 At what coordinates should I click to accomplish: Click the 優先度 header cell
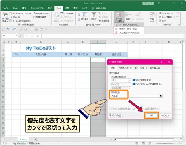pyautogui.click(x=98, y=54)
